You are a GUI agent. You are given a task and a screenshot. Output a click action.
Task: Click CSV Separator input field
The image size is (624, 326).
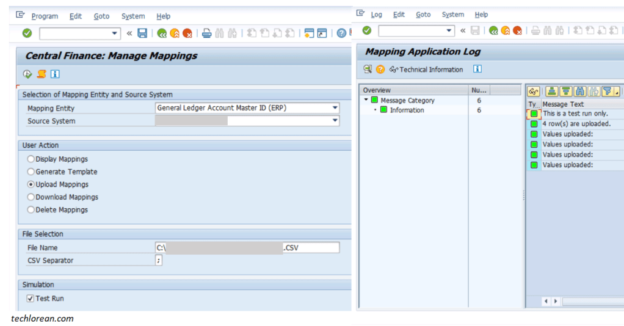tap(158, 260)
